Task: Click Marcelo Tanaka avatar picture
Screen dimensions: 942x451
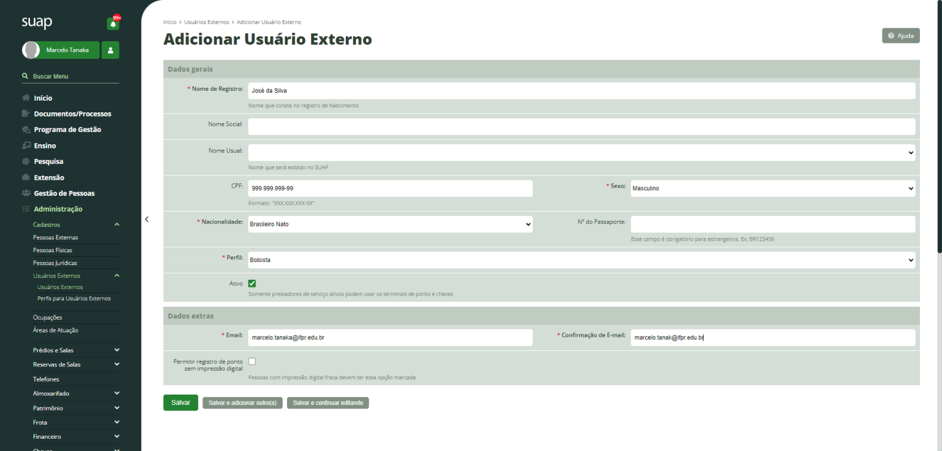Action: pos(31,50)
